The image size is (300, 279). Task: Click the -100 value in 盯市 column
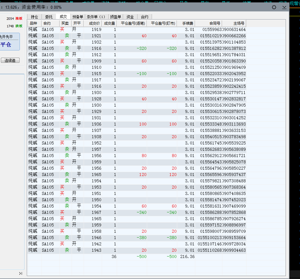pyautogui.click(x=172, y=74)
